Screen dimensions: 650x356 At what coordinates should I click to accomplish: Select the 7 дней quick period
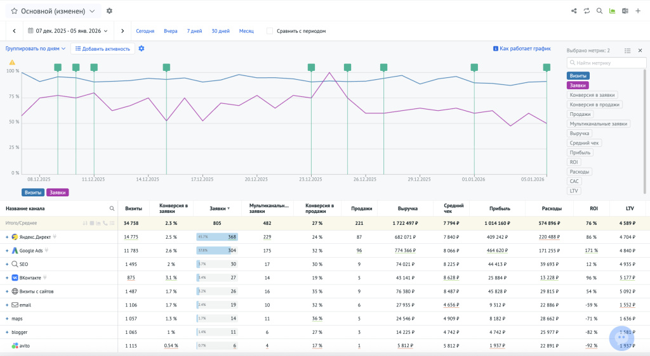click(194, 30)
